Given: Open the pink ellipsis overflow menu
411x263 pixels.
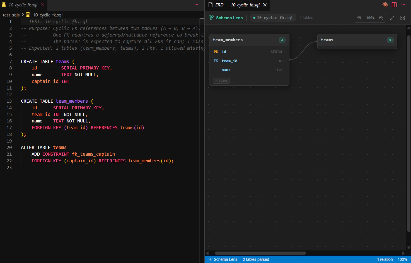Looking at the screenshot, I should pos(196,5).
